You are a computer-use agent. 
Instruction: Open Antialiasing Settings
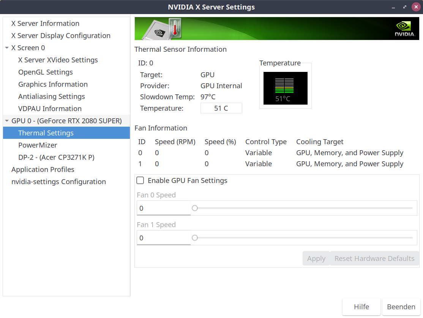click(x=52, y=97)
